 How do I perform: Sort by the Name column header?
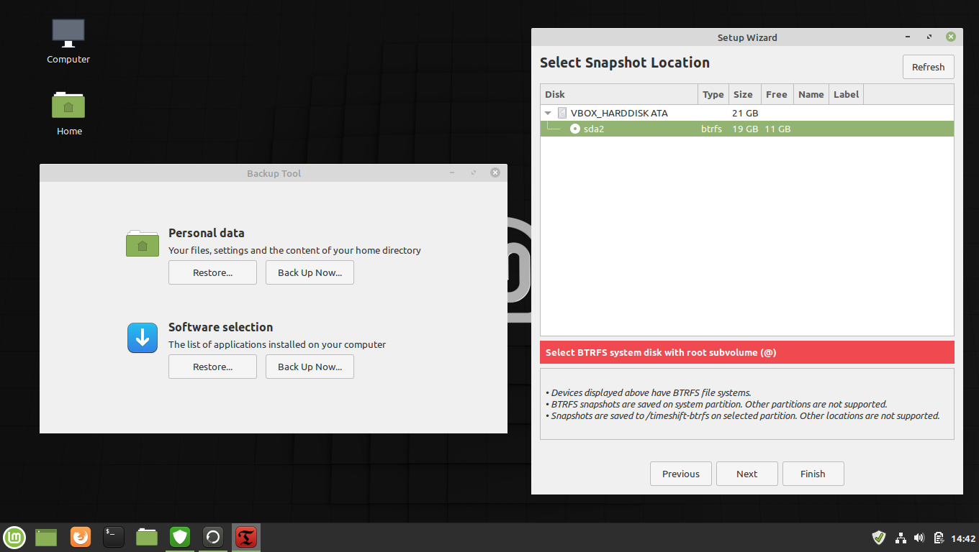(x=811, y=94)
